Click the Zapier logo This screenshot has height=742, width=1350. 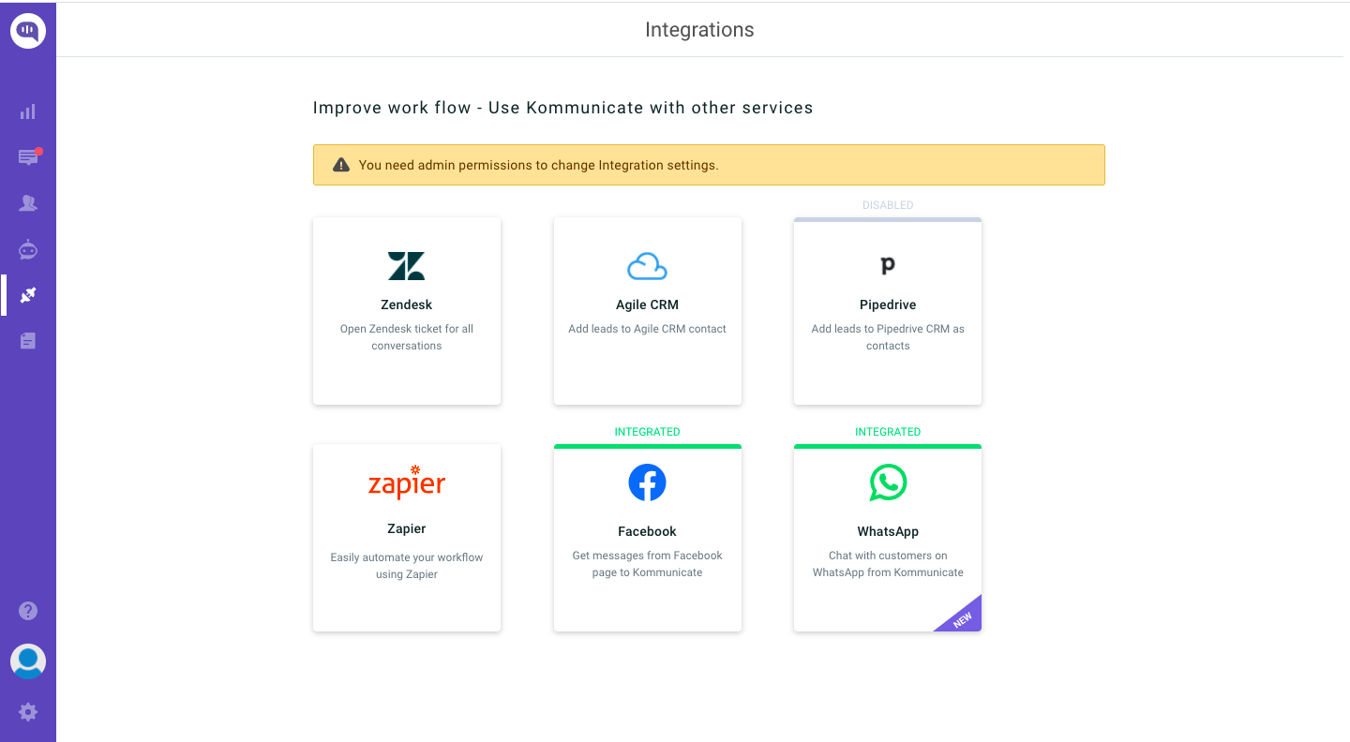point(407,482)
